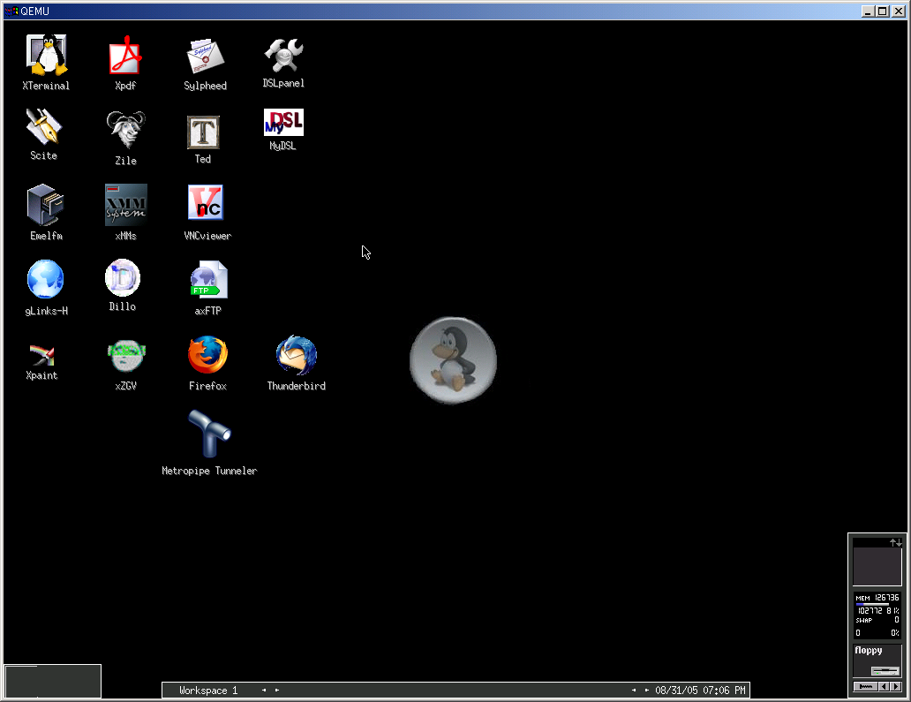911x702 pixels.
Task: Launch the xMMs player icon
Action: (x=126, y=205)
